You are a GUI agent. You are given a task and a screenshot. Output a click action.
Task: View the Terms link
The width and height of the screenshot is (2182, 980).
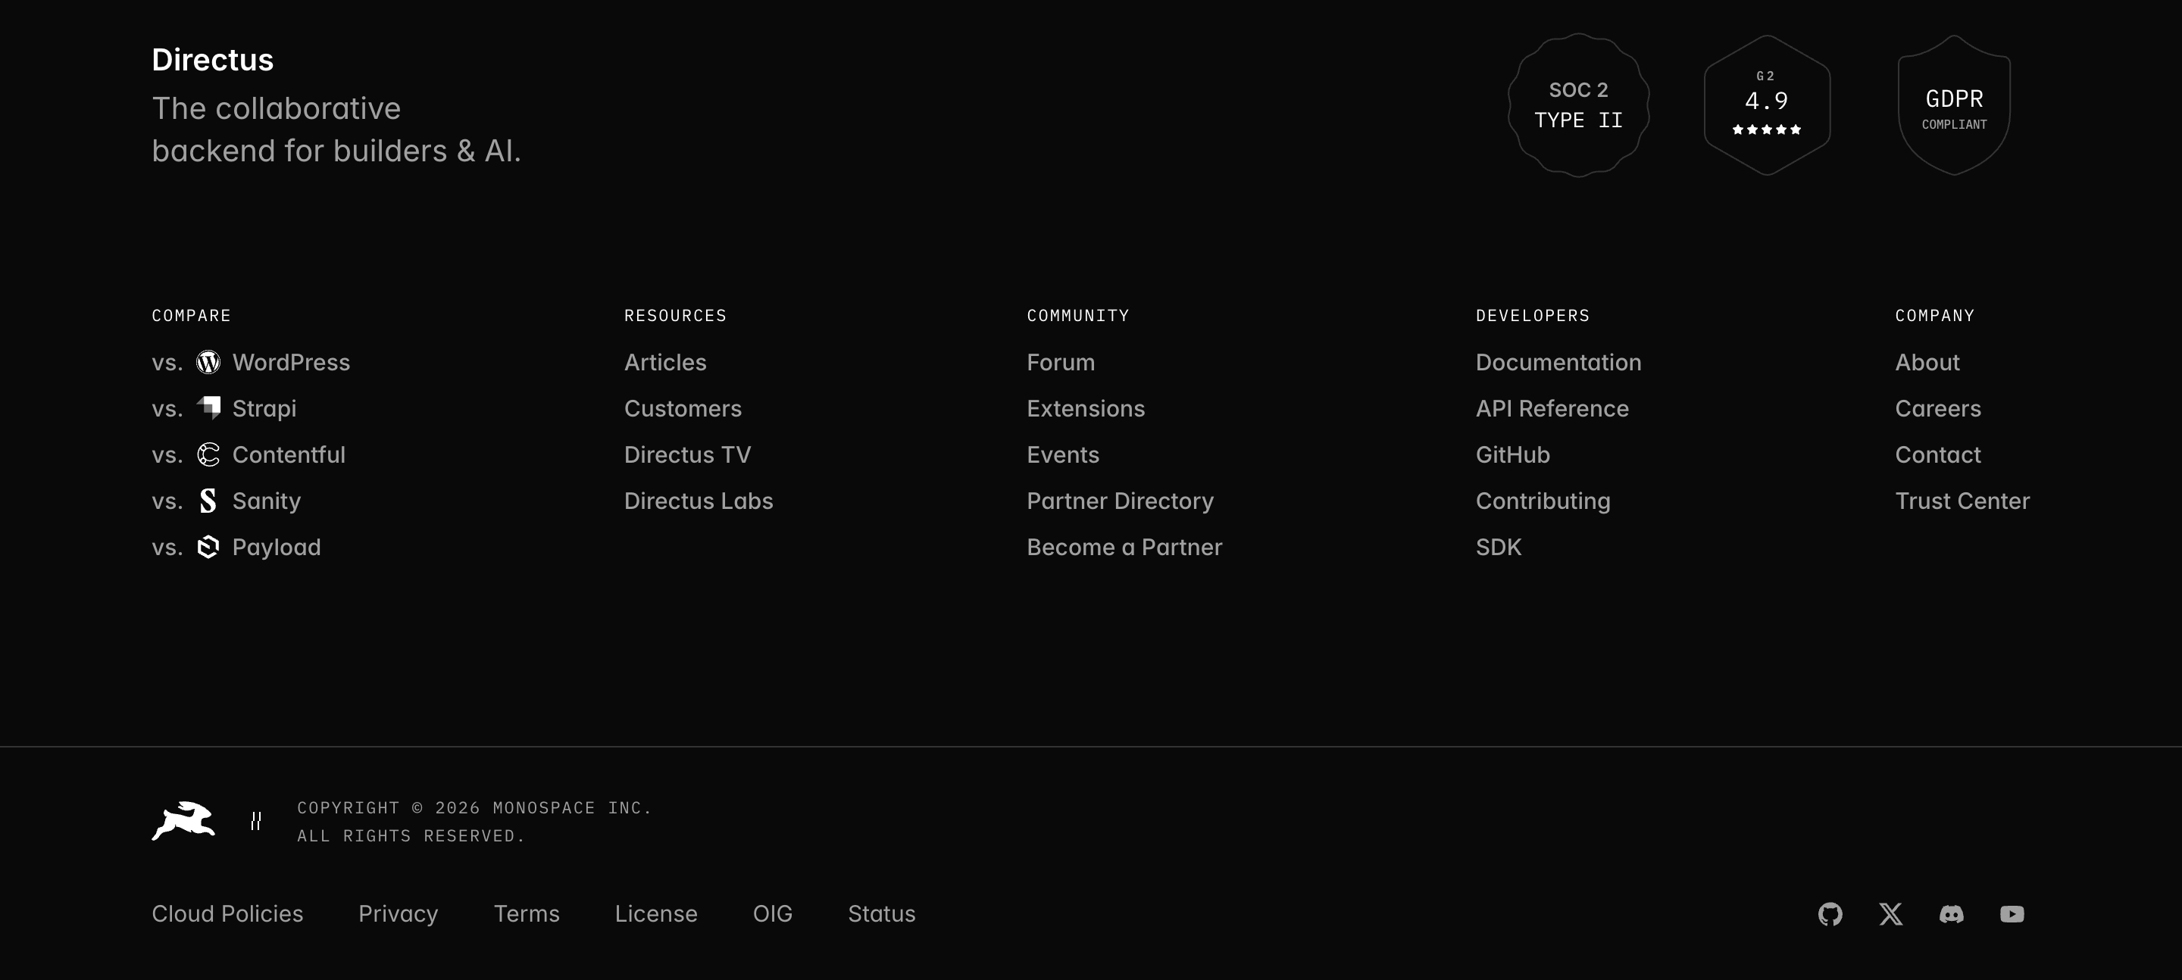click(x=527, y=914)
